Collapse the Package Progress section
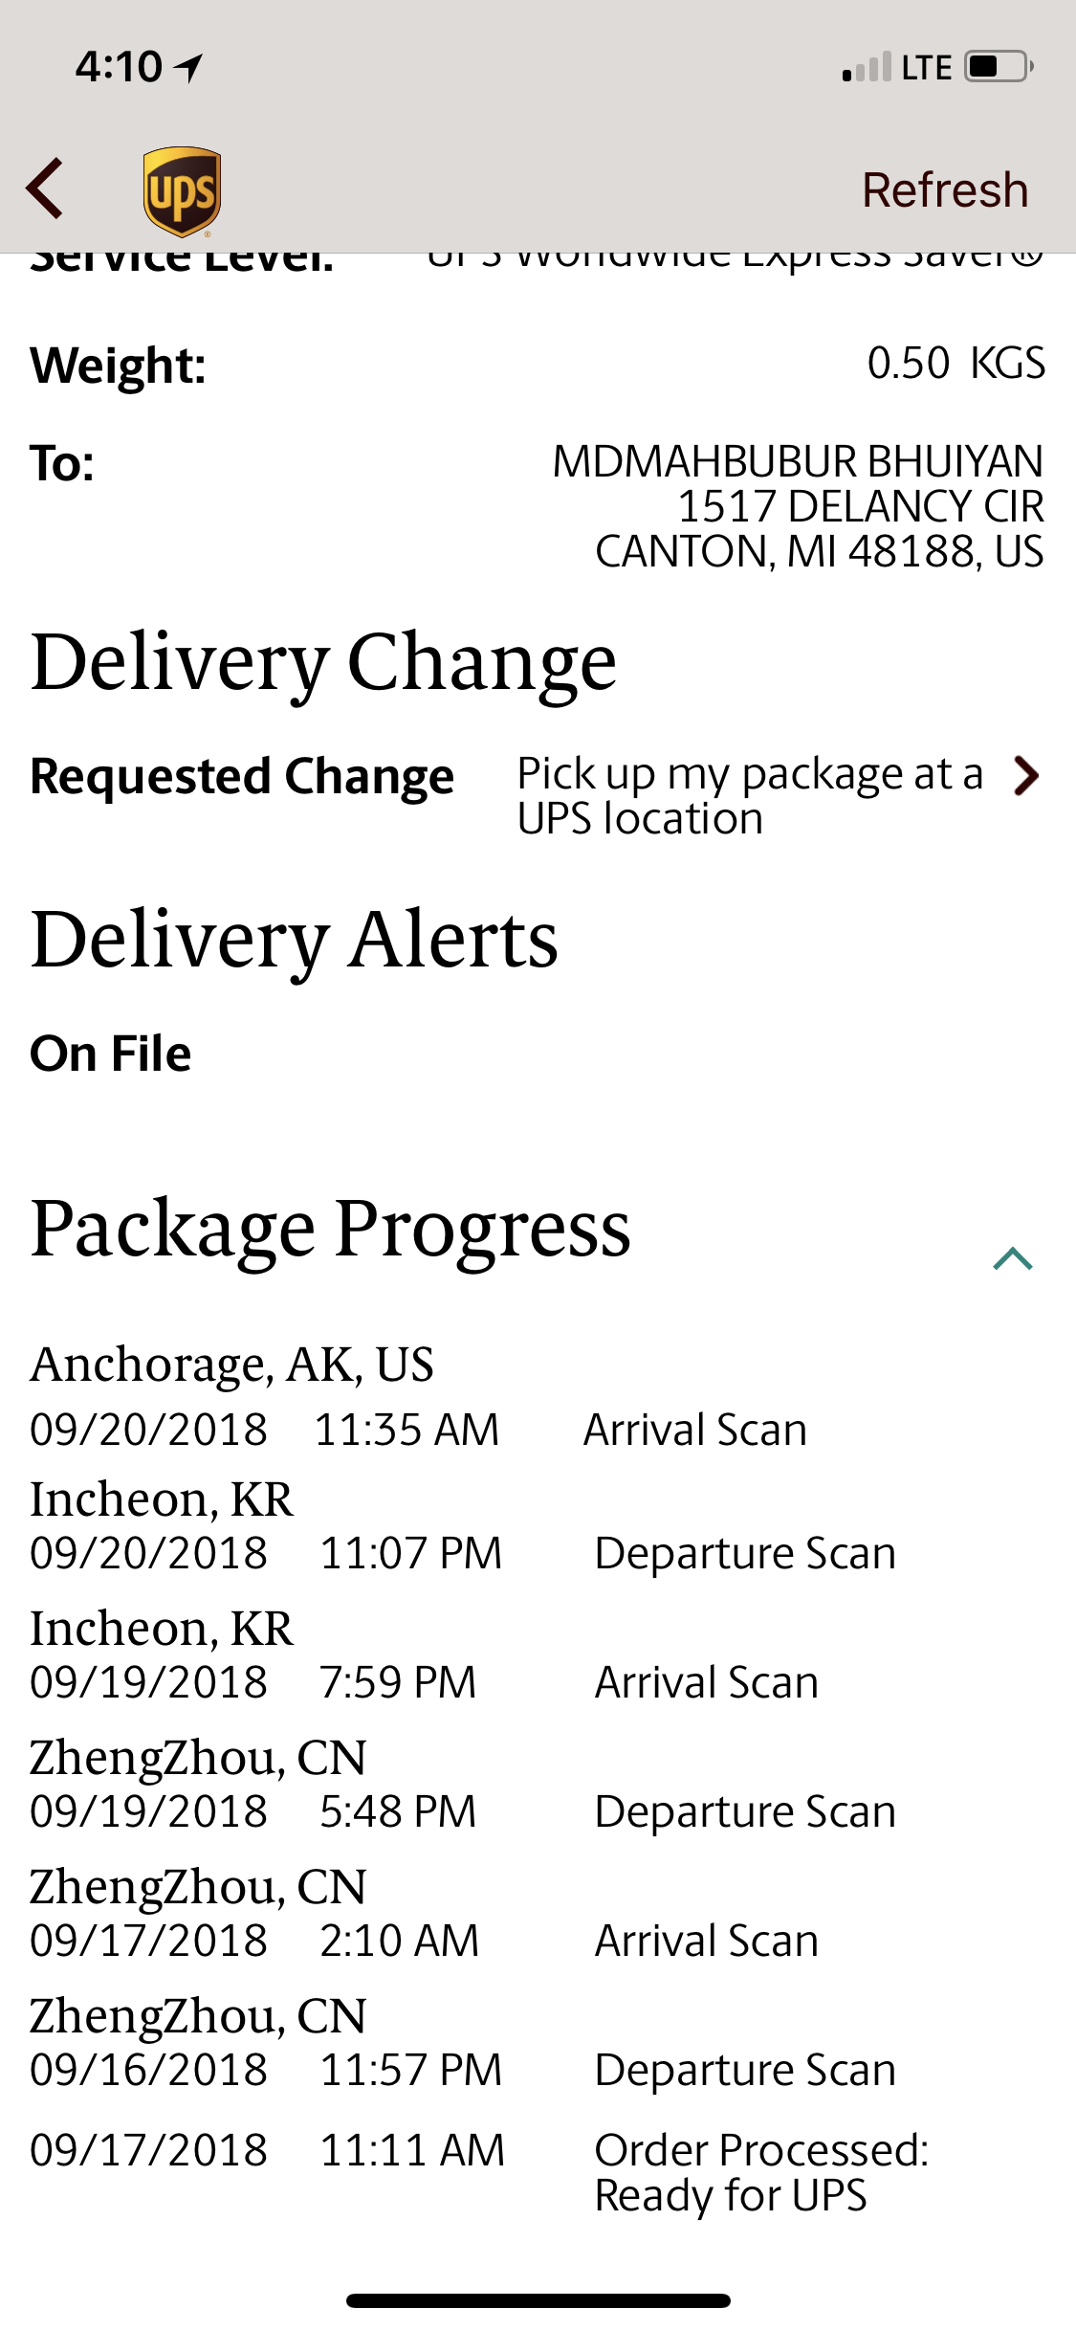This screenshot has height=2331, width=1076. (x=1012, y=1258)
